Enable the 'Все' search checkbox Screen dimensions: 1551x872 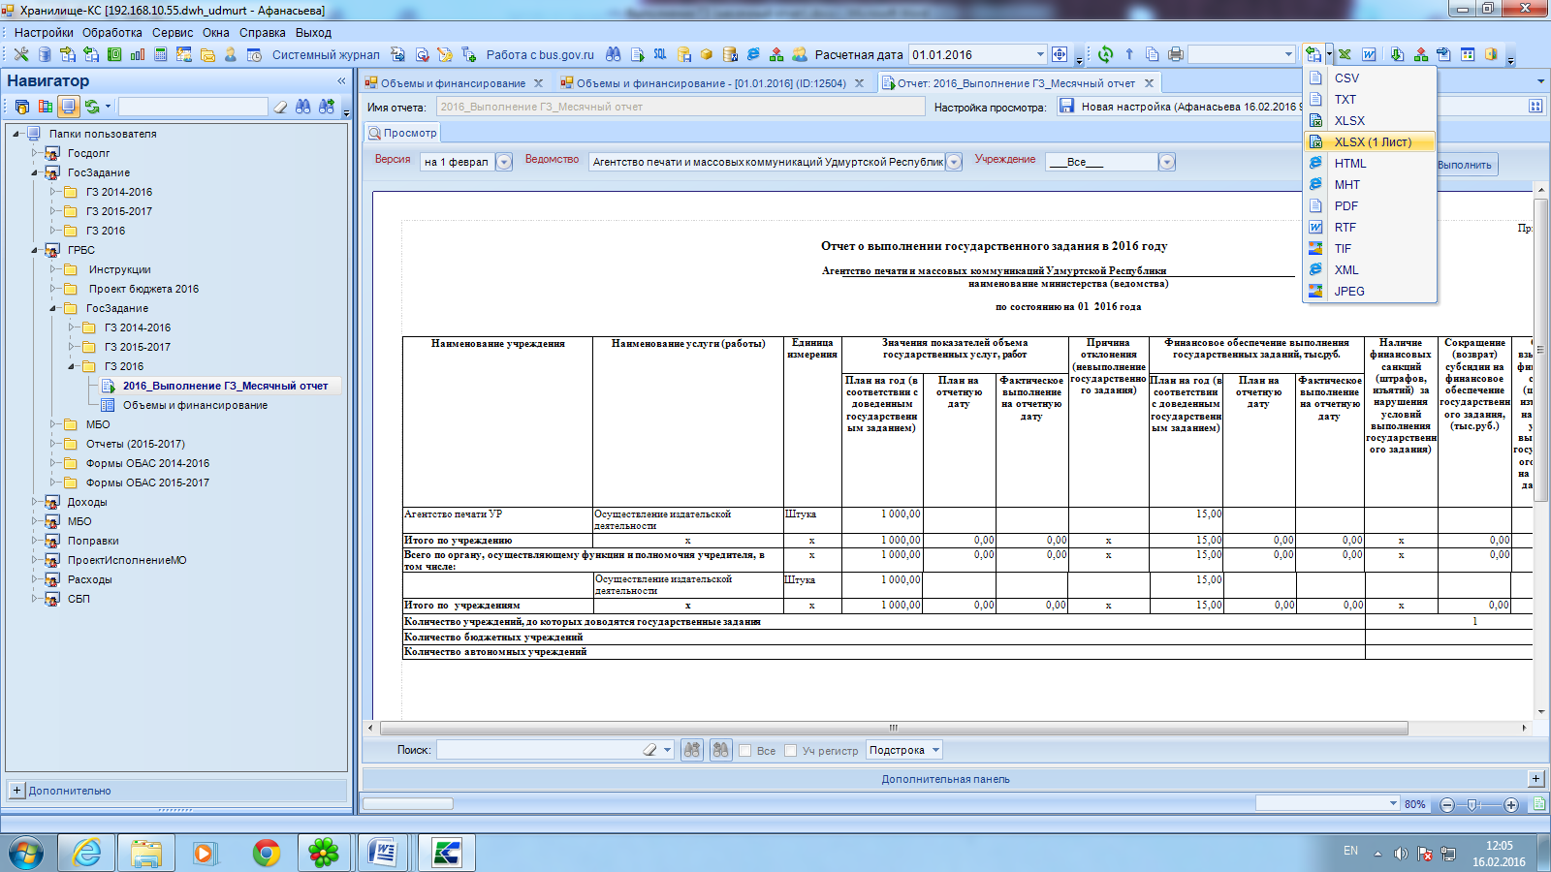coord(745,751)
